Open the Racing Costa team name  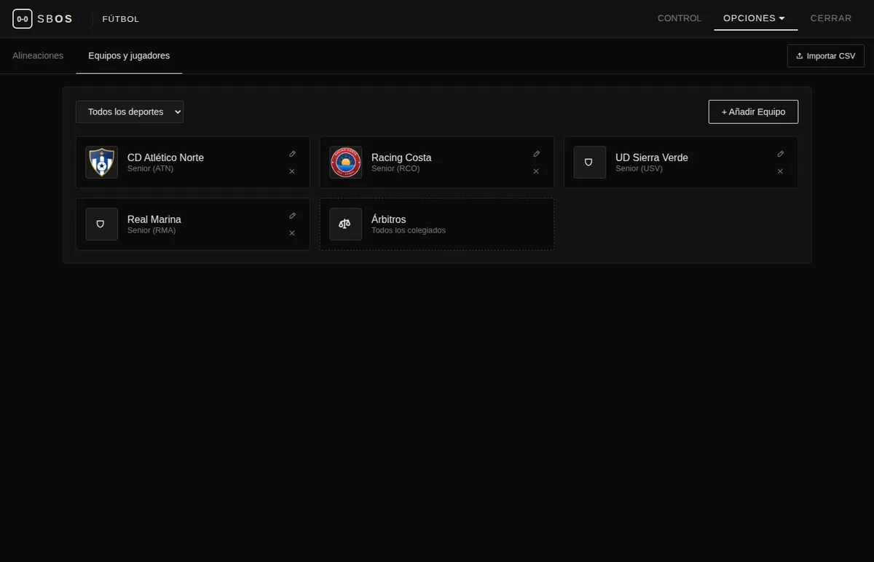(x=401, y=157)
